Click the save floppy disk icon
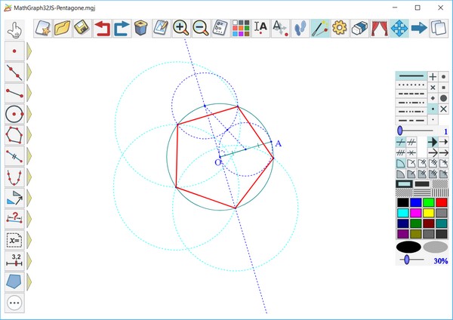This screenshot has height=320, width=453. coord(82,28)
